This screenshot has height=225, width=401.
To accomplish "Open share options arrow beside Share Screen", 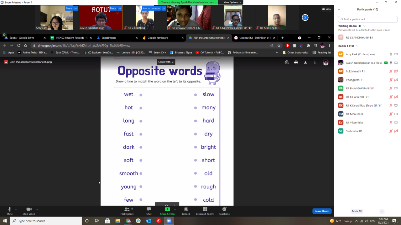I will 175,209.
